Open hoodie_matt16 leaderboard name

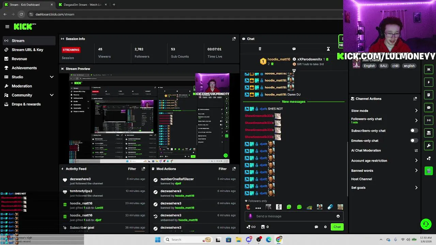pos(279,59)
